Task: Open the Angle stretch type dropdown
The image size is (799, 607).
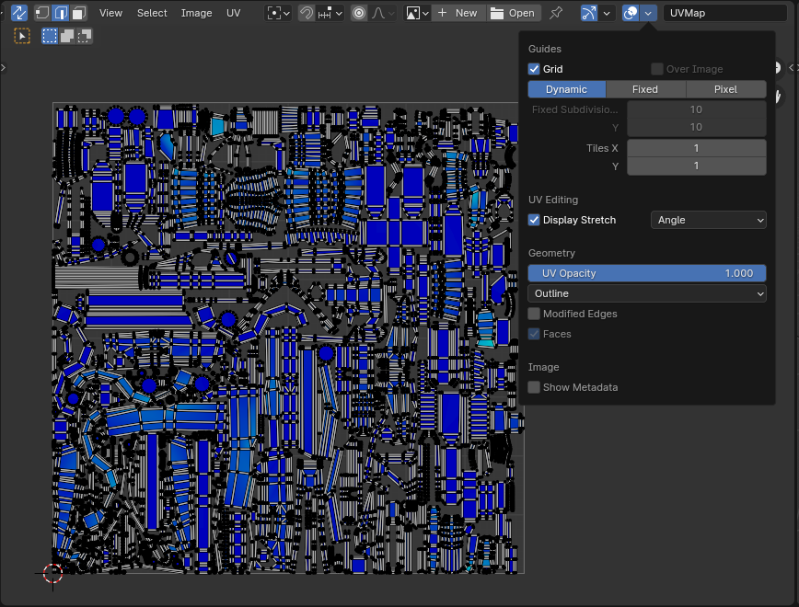Action: pos(708,220)
